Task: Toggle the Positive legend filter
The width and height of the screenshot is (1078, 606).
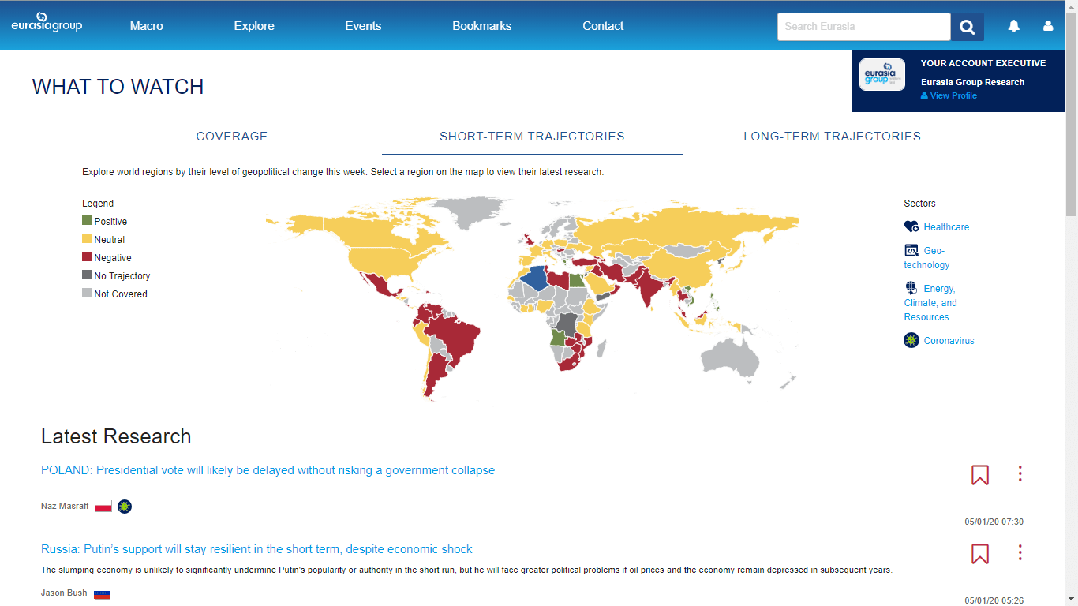Action: [x=86, y=221]
